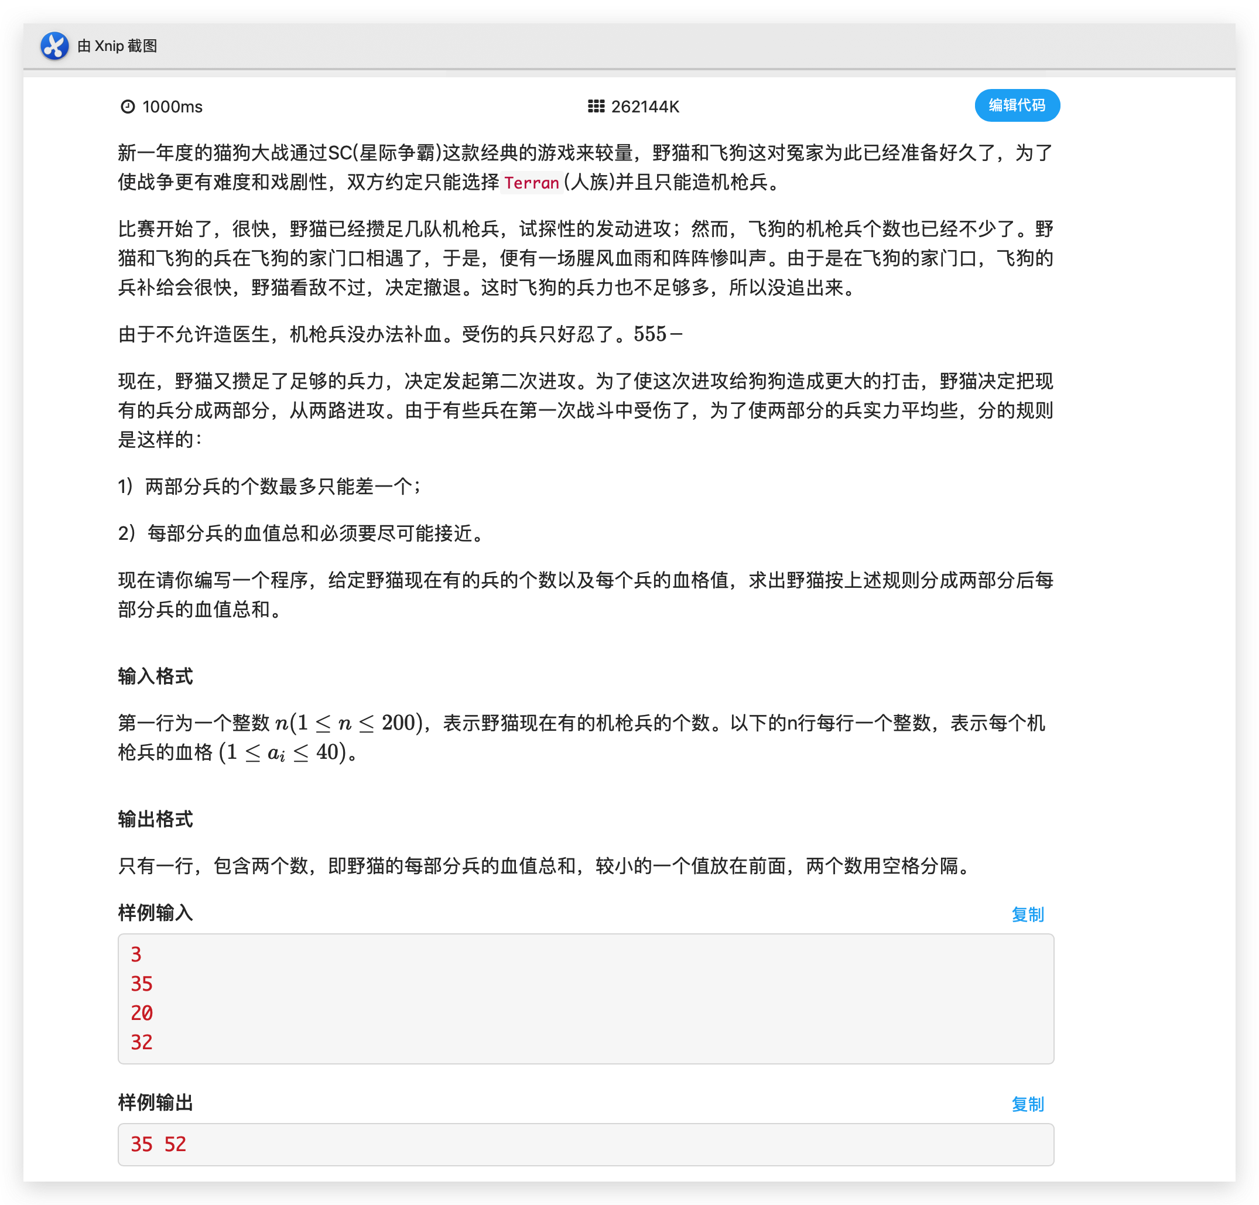Click the 262144K memory limit text
Screen dimensions: 1259x1205
point(645,107)
